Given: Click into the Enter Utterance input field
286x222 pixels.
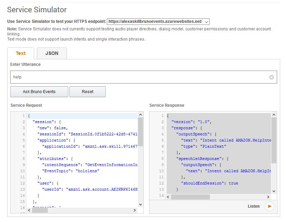Looking at the screenshot, I should 137,77.
